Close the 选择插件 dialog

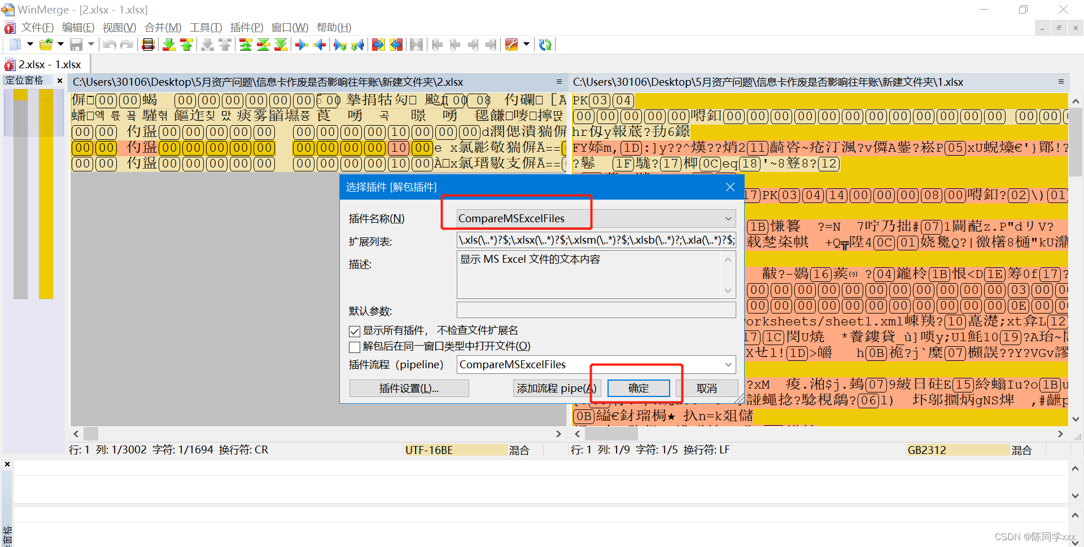coord(730,187)
